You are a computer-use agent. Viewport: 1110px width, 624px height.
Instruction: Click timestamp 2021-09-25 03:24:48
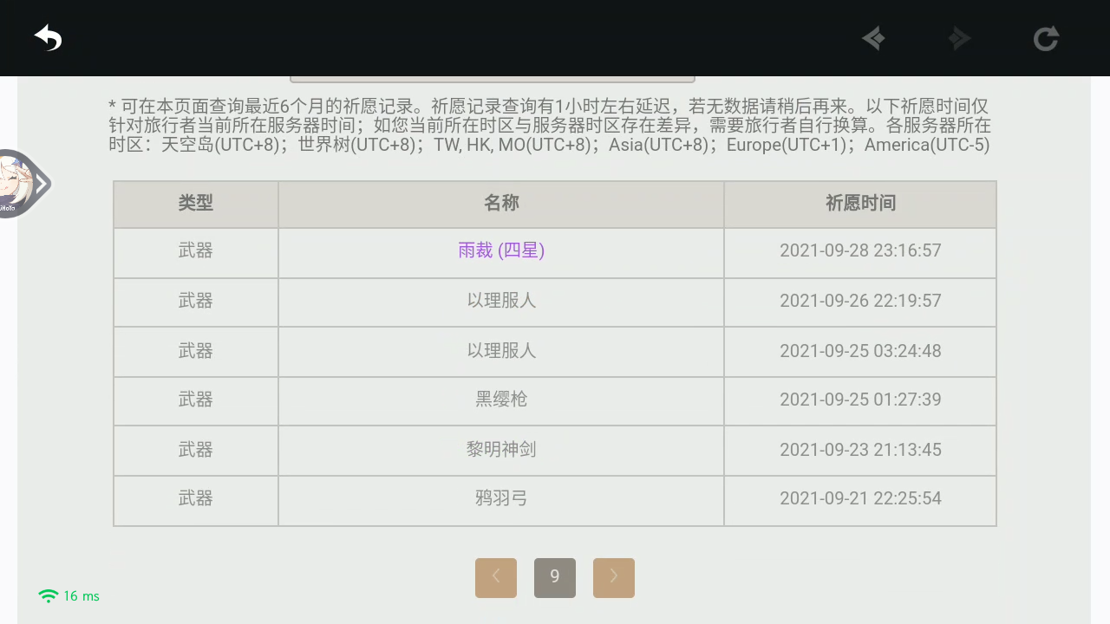click(860, 351)
